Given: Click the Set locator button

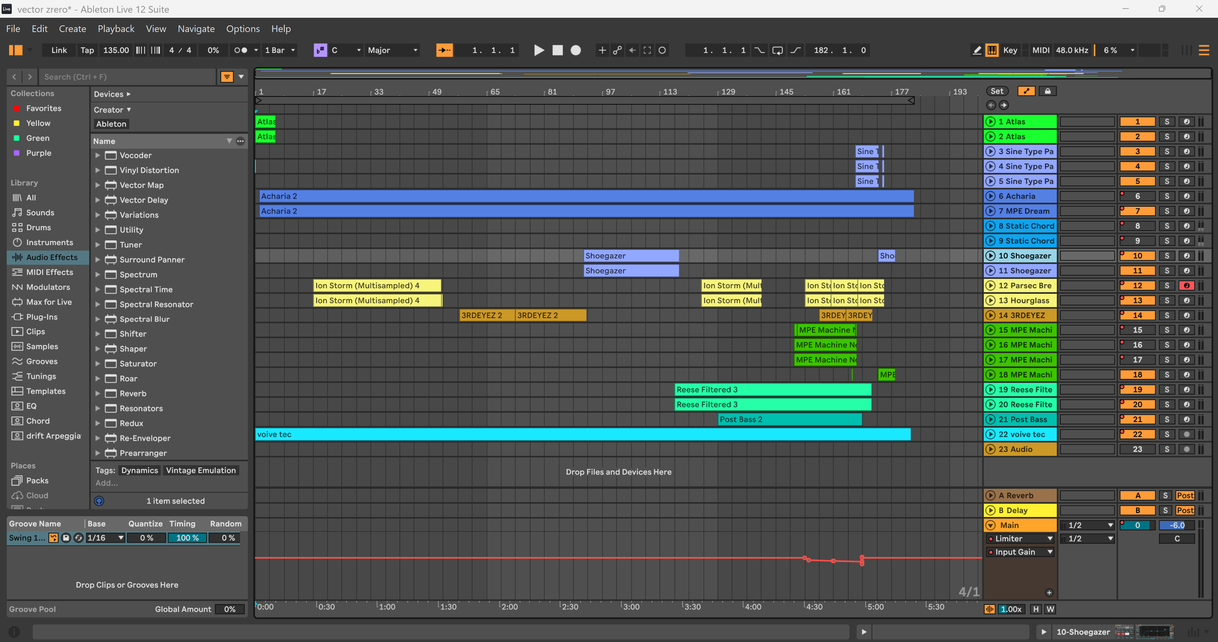Looking at the screenshot, I should pyautogui.click(x=997, y=91).
